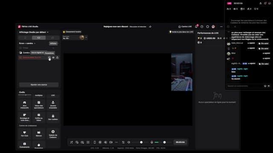Adjust the speaker volume slider
The image size is (273, 153).
(x=140, y=142)
